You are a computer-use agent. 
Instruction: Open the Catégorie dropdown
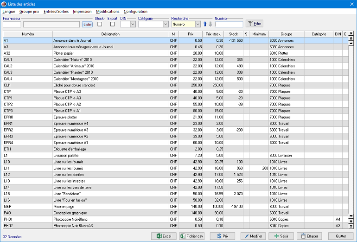[x=166, y=24]
